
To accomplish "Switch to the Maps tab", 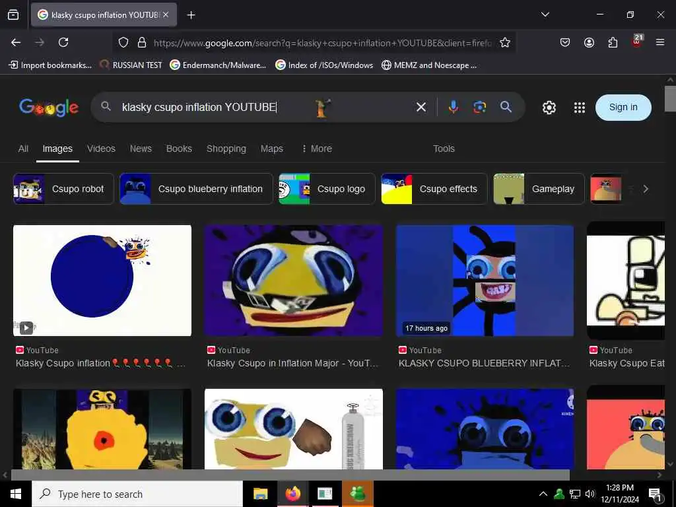I will click(x=271, y=149).
